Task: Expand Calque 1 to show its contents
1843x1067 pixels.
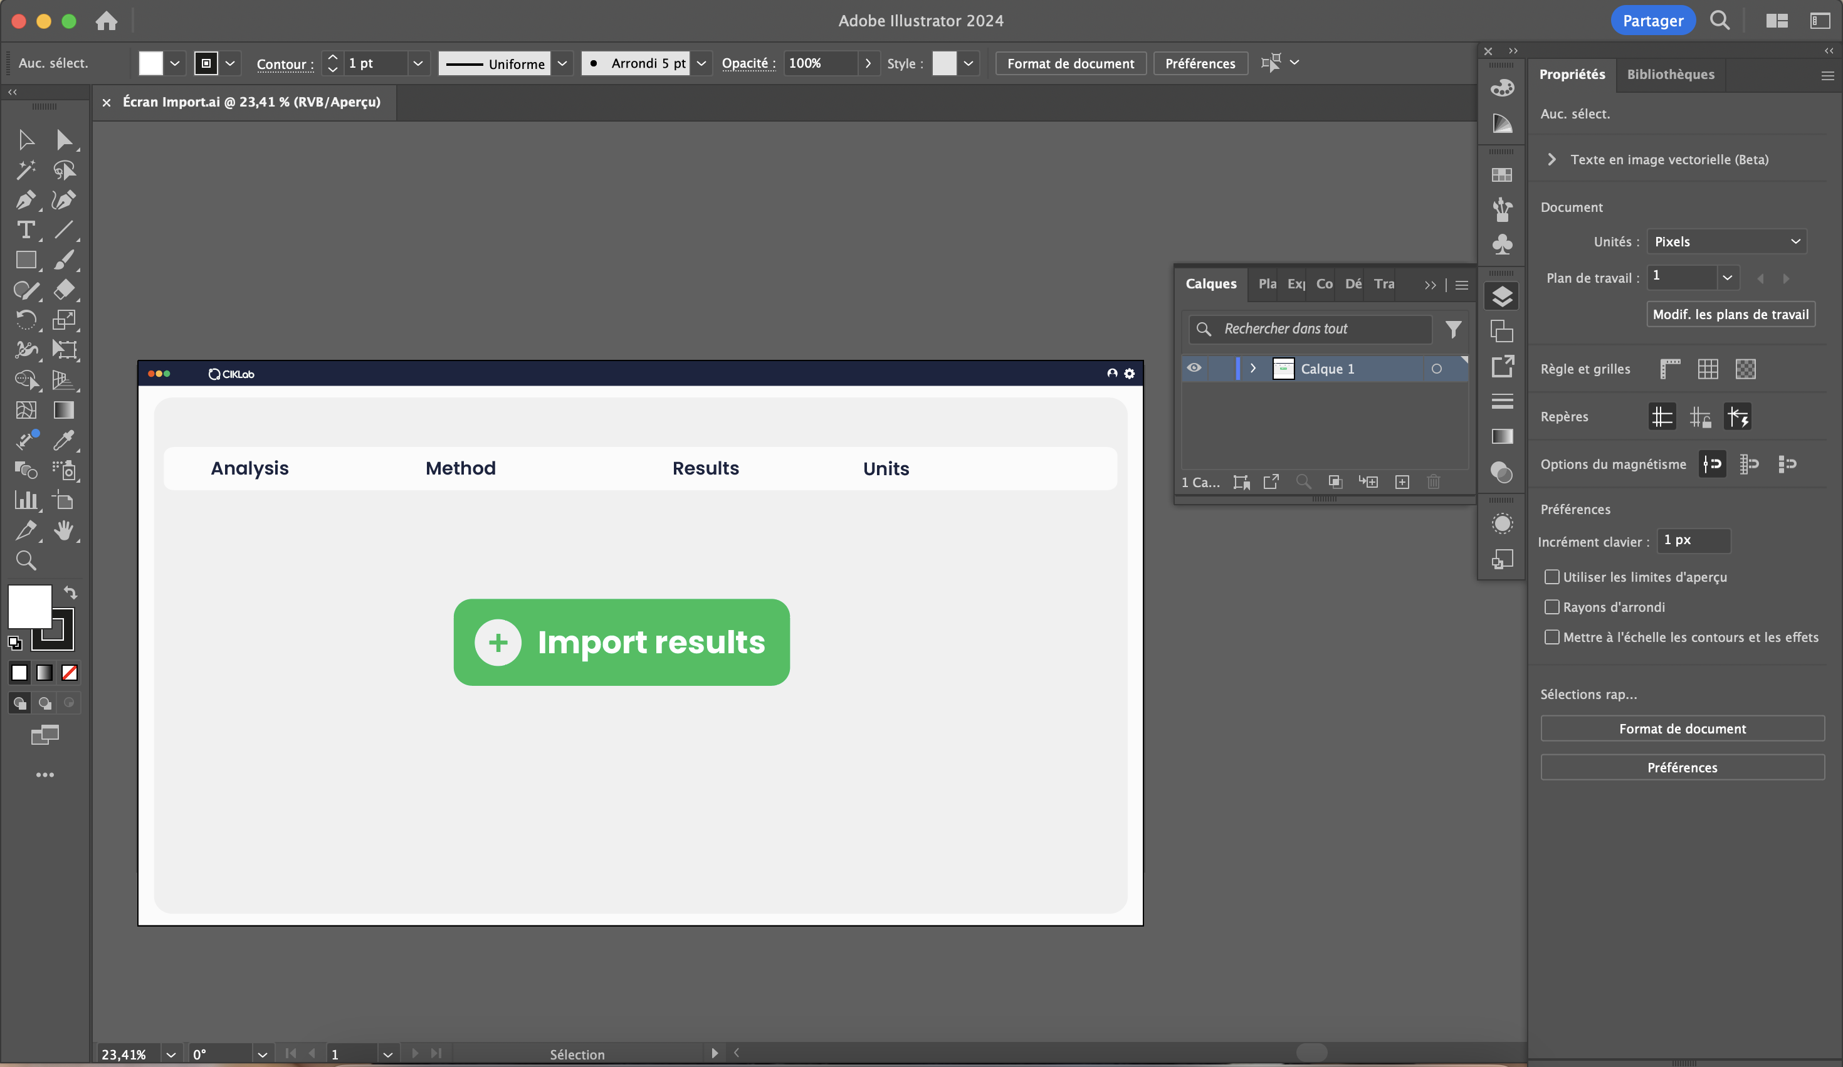Action: [1254, 369]
